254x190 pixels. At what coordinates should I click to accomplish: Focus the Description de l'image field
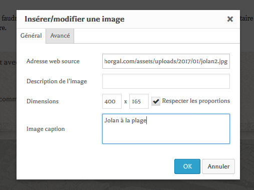click(166, 81)
